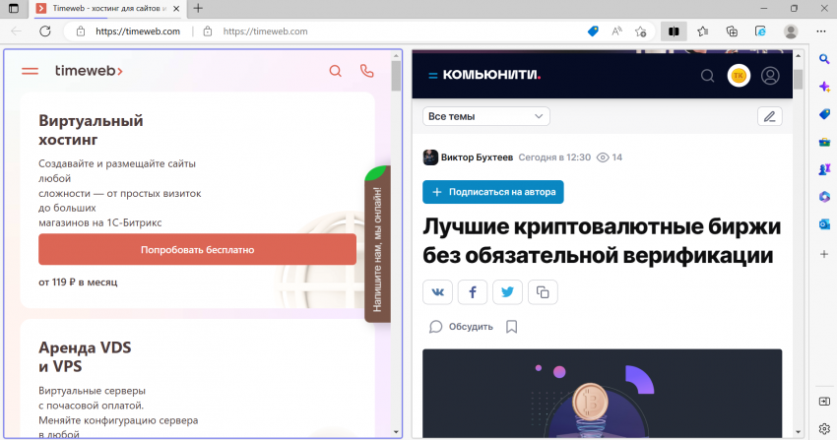This screenshot has height=440, width=837.
Task: Copy article link icon
Action: pos(543,291)
